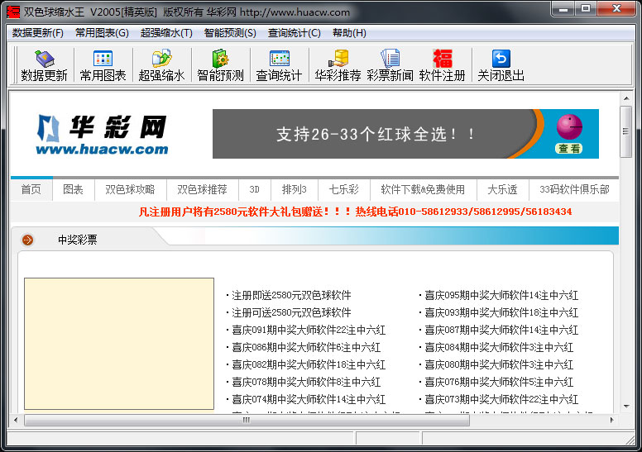Image resolution: width=642 pixels, height=452 pixels.
Task: Open the 双色球推荐 tab
Action: pos(202,189)
